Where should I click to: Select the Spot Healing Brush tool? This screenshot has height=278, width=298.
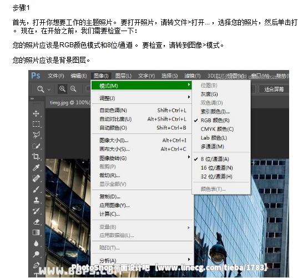(x=36, y=178)
